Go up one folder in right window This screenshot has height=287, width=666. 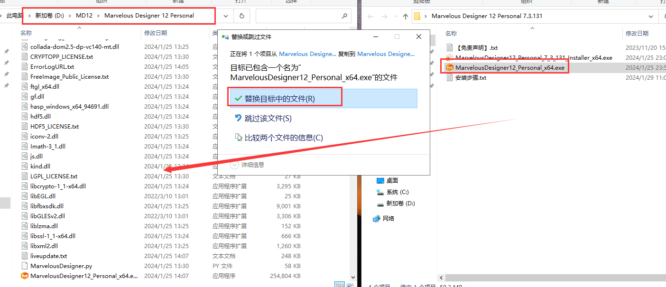(405, 16)
